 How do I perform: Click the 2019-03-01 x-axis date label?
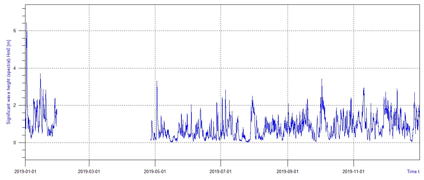89,171
